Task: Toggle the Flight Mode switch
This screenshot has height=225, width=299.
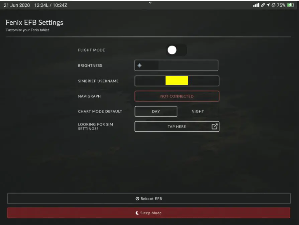Action: pos(176,50)
